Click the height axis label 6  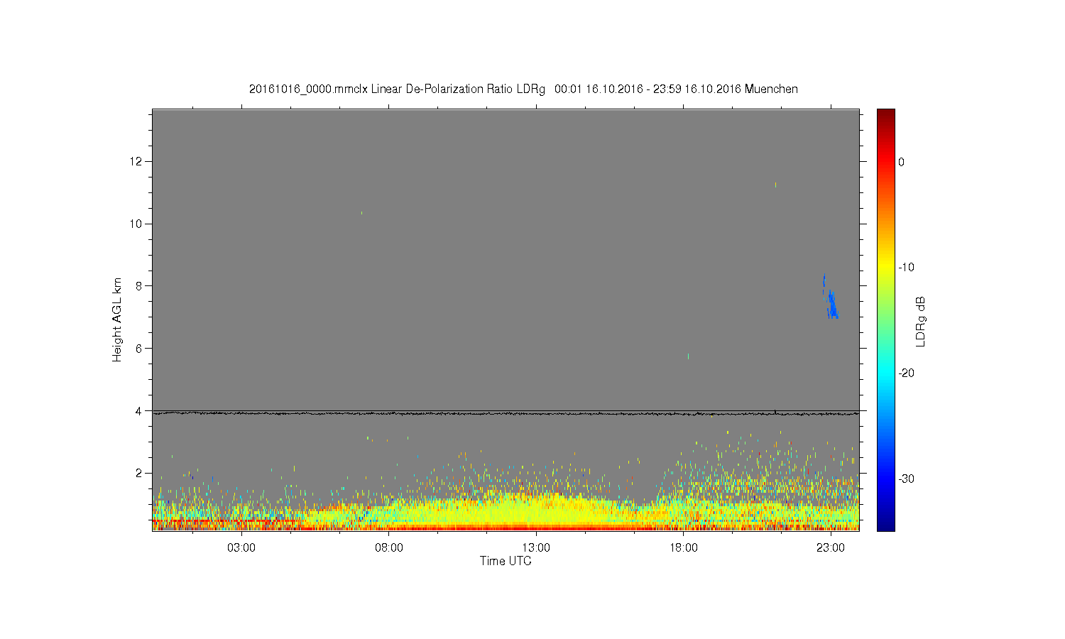(139, 349)
